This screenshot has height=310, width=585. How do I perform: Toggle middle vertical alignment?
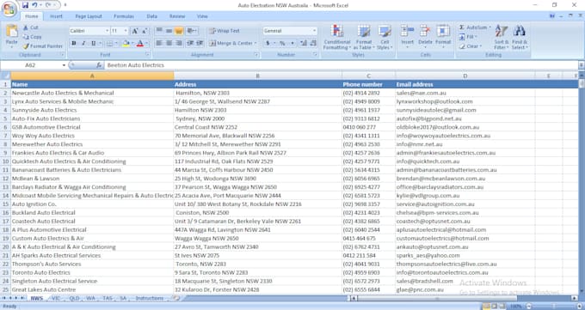[169, 31]
